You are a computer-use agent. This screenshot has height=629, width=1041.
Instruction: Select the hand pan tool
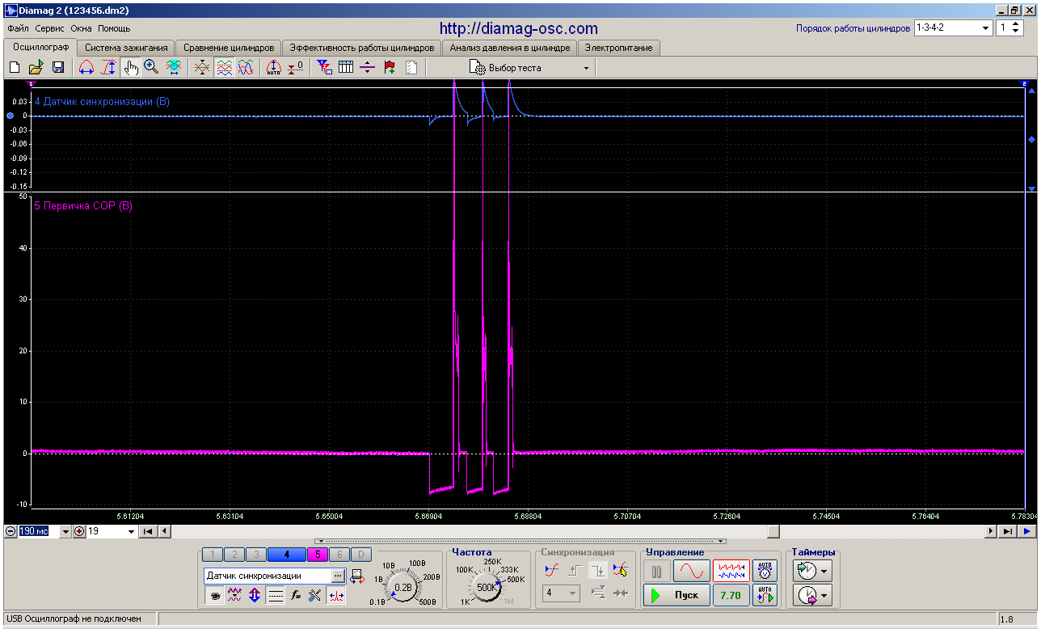tap(130, 68)
